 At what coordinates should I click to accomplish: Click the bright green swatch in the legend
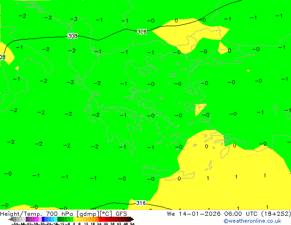pyautogui.click(x=72, y=219)
